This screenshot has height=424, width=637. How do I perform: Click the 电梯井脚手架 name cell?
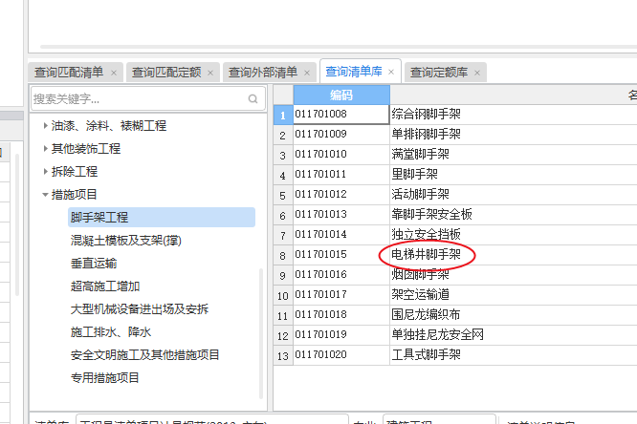514,254
